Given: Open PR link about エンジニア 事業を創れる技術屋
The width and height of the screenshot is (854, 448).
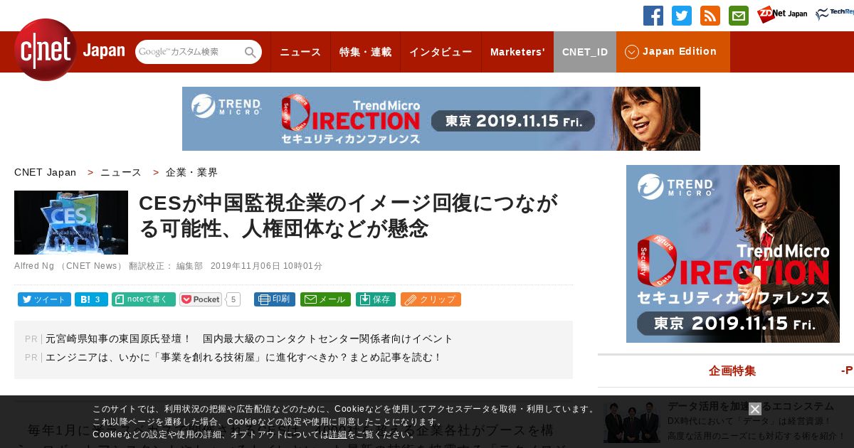Looking at the screenshot, I should pyautogui.click(x=243, y=357).
